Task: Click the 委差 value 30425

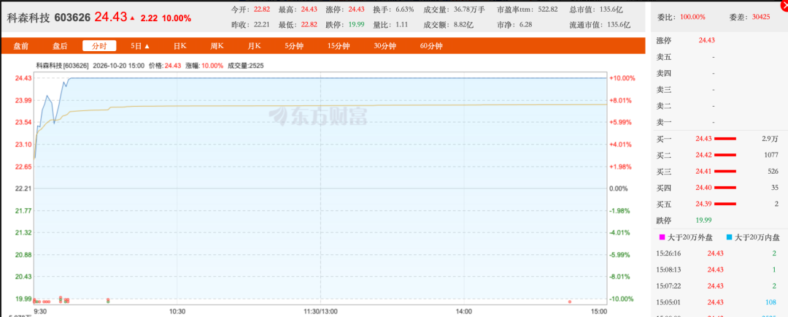Action: tap(761, 17)
